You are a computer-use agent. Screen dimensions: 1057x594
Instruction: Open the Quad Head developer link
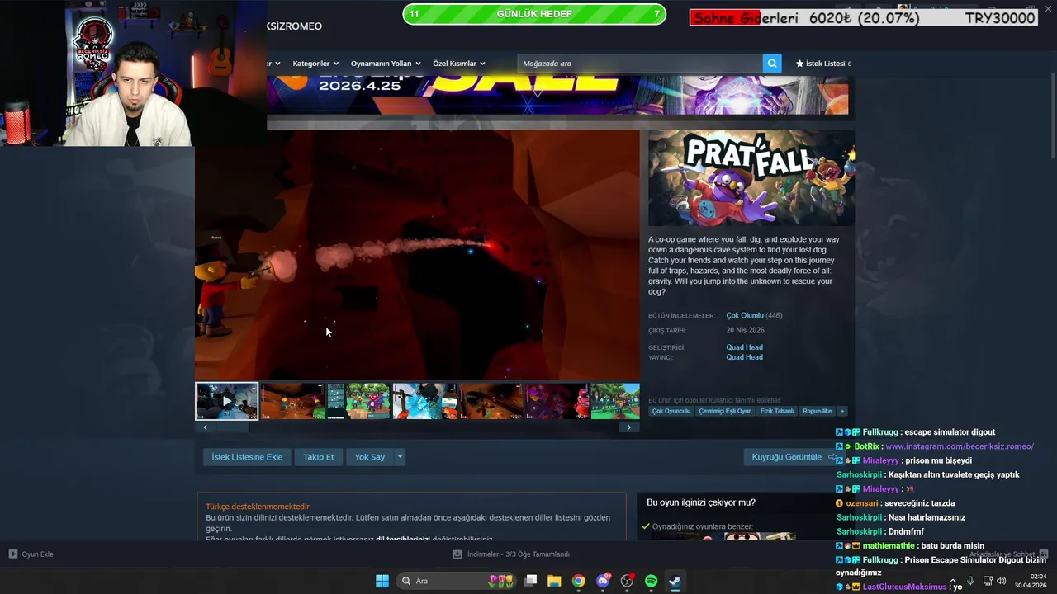(x=744, y=347)
